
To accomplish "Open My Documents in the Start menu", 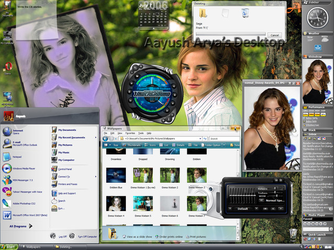I will pos(64,130).
